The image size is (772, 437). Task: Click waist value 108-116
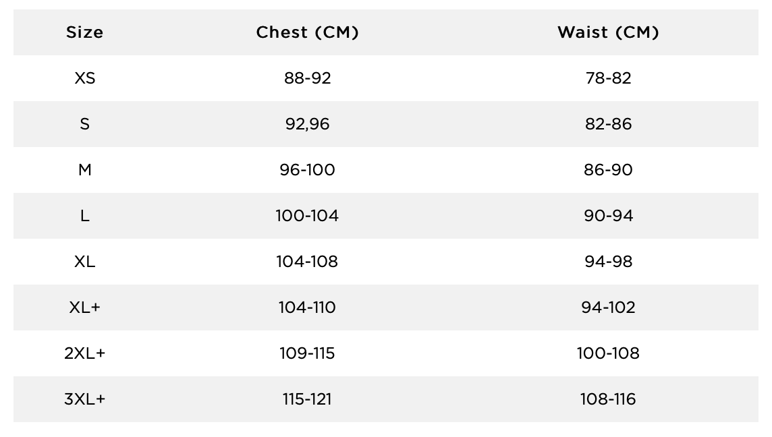click(x=608, y=399)
